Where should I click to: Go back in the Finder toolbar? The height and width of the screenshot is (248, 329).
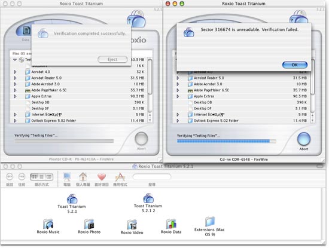10,177
